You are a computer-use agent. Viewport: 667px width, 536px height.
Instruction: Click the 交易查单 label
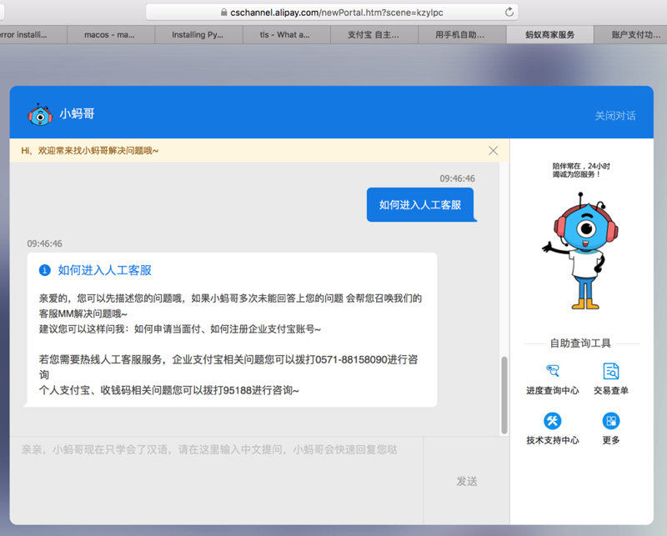(611, 390)
